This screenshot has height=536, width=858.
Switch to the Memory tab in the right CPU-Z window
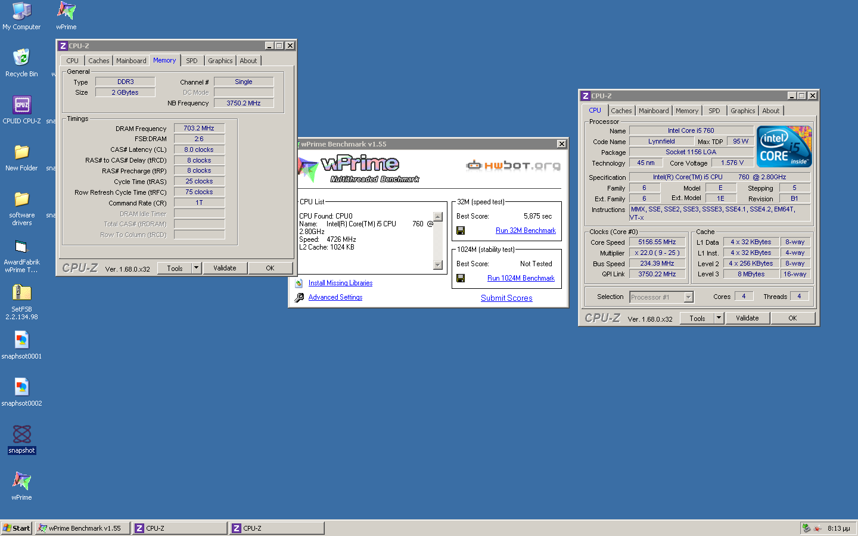pyautogui.click(x=686, y=111)
